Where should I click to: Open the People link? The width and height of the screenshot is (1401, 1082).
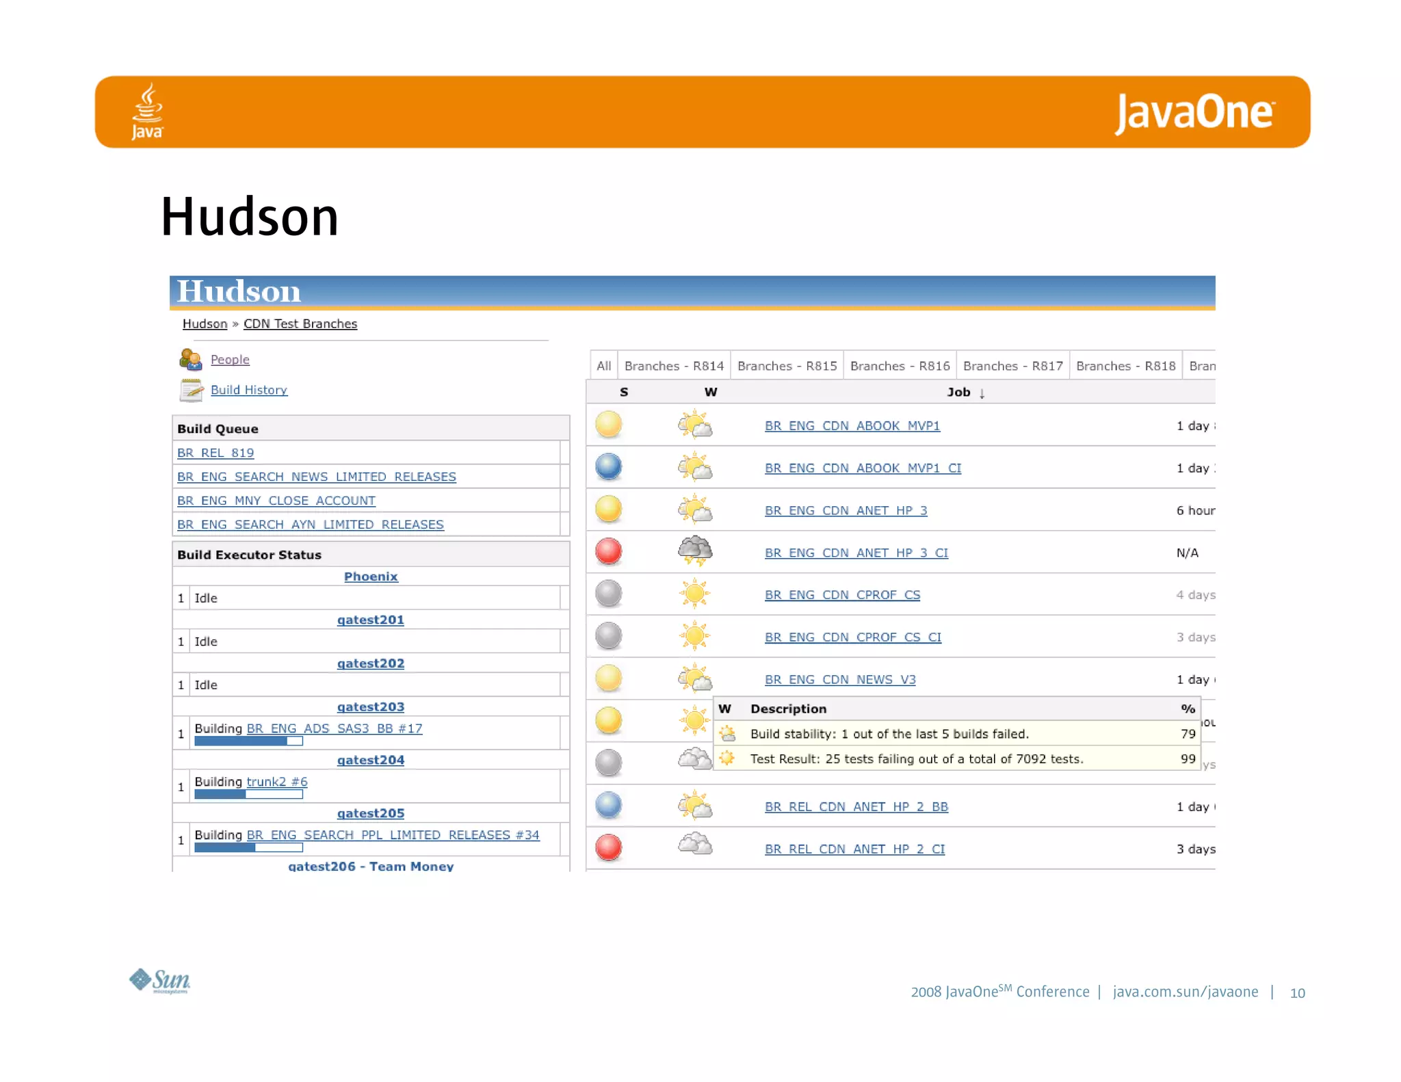pos(230,360)
